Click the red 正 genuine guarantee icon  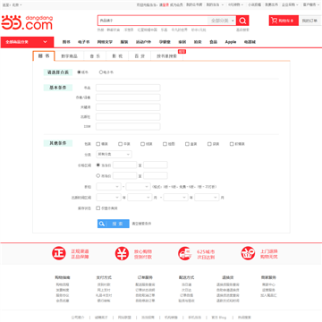(x=59, y=253)
